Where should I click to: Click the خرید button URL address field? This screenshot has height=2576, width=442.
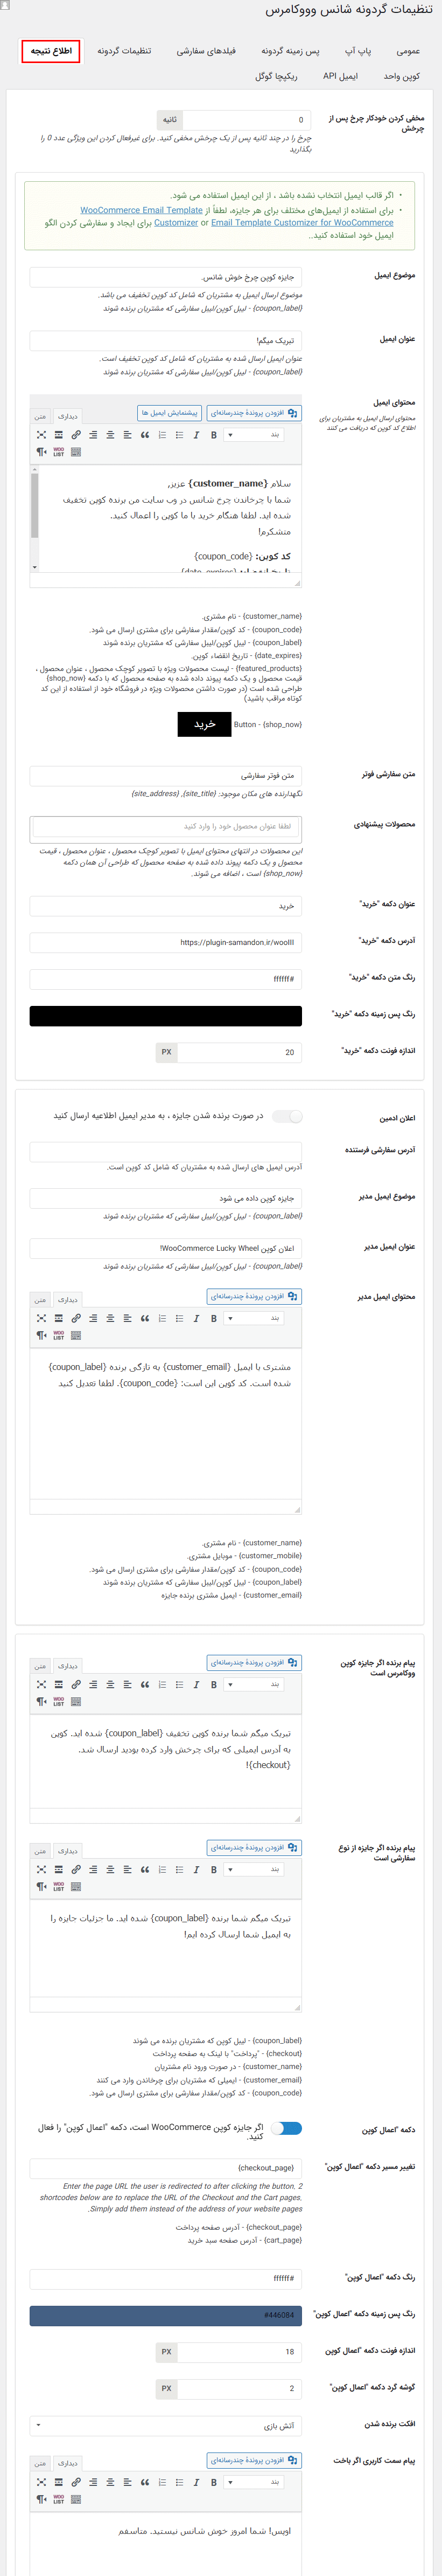pyautogui.click(x=166, y=942)
